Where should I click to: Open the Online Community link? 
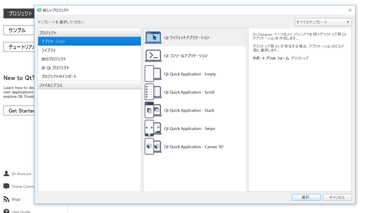[x=23, y=187]
